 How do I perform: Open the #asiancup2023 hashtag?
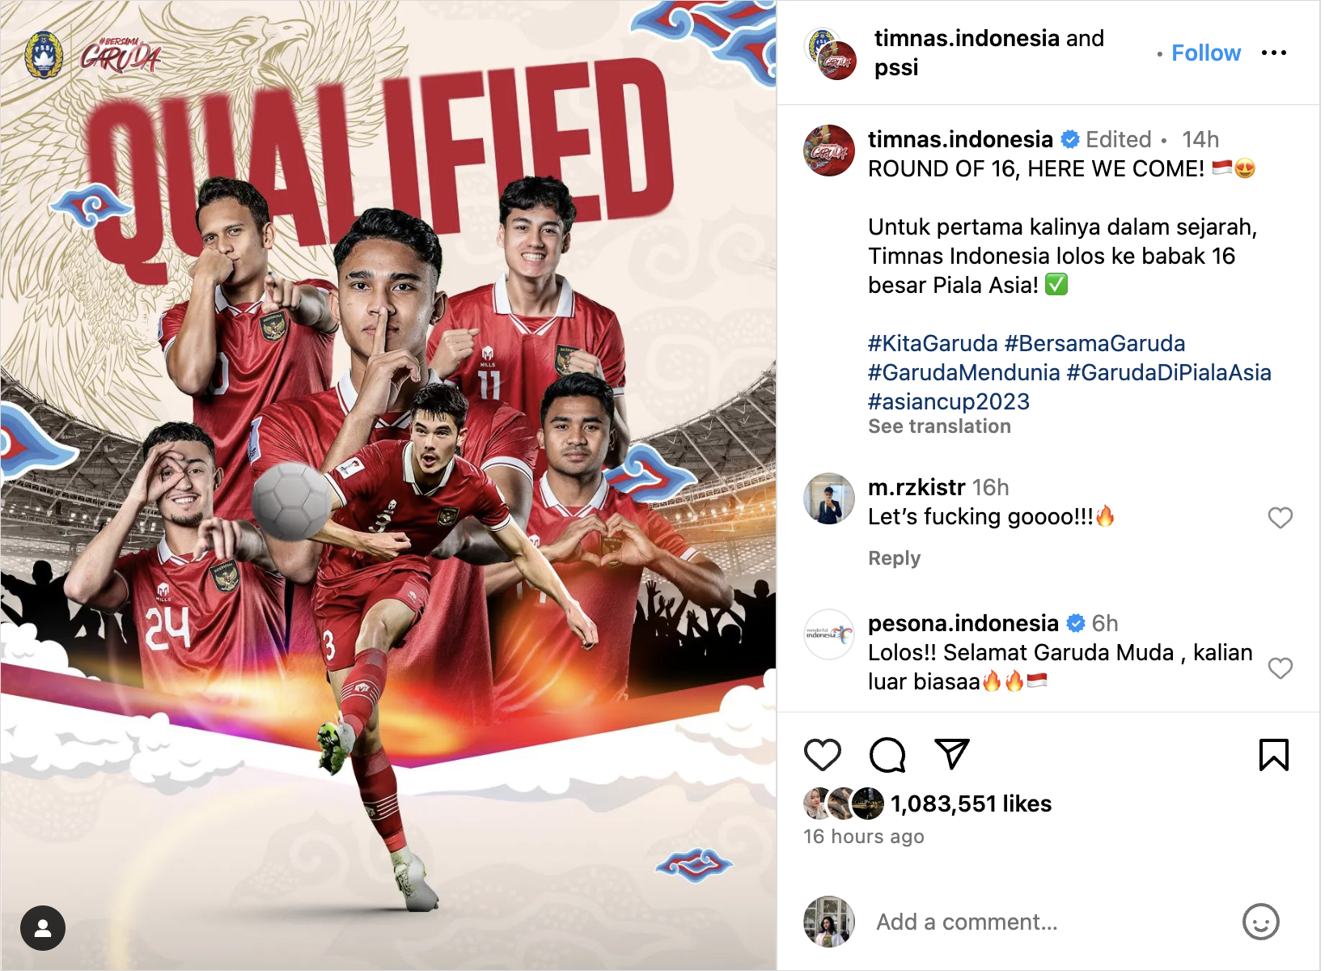pos(949,401)
